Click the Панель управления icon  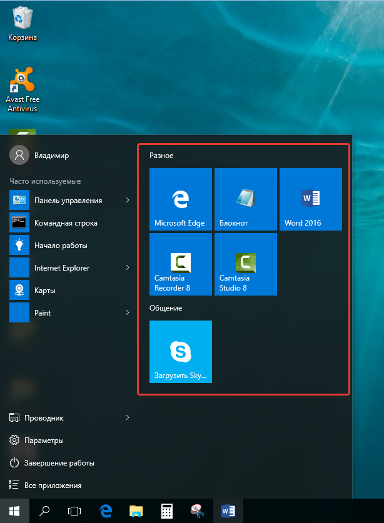[x=19, y=200]
